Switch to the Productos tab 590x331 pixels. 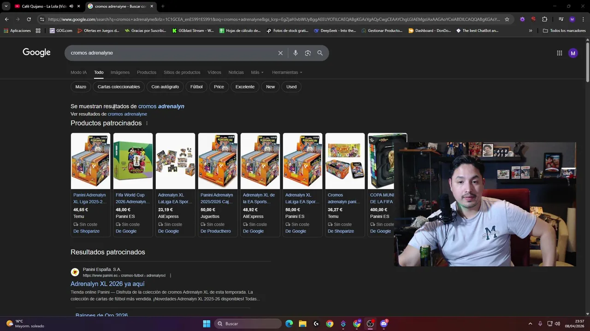147,72
